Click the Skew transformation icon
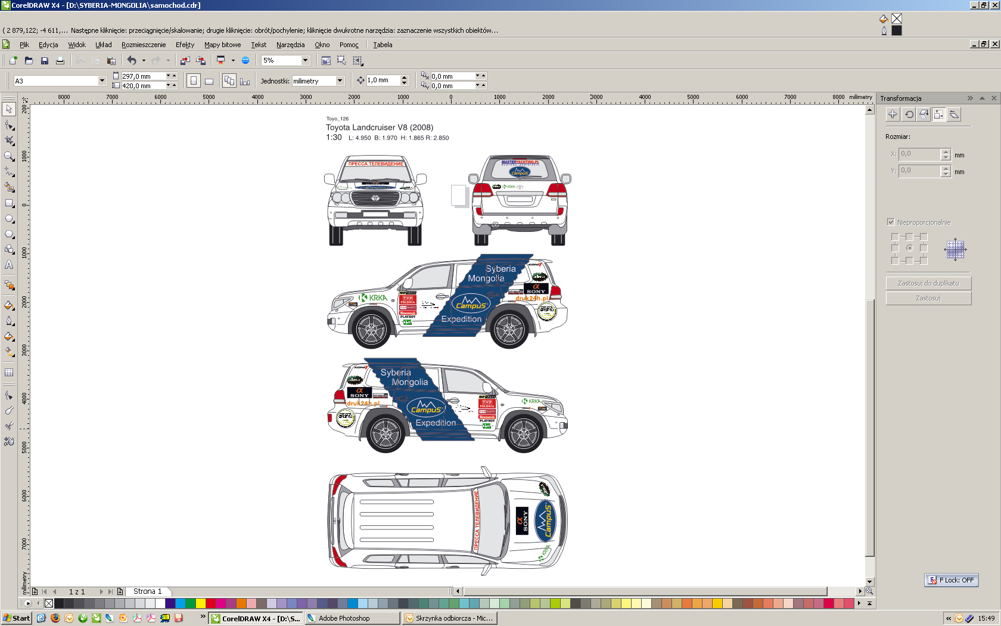 [x=955, y=114]
